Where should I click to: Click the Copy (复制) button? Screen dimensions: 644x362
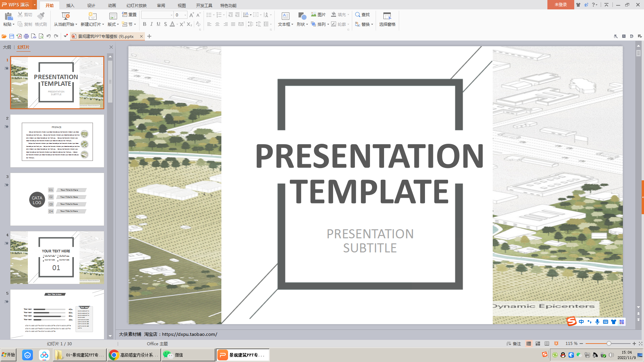point(25,24)
